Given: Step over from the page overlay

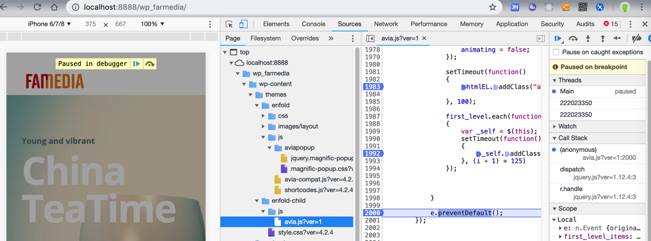Looking at the screenshot, I should tap(150, 64).
